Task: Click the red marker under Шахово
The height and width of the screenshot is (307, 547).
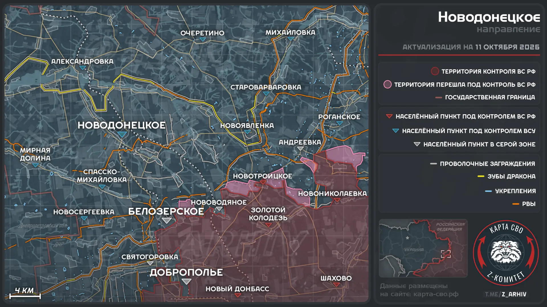Action: click(x=336, y=285)
